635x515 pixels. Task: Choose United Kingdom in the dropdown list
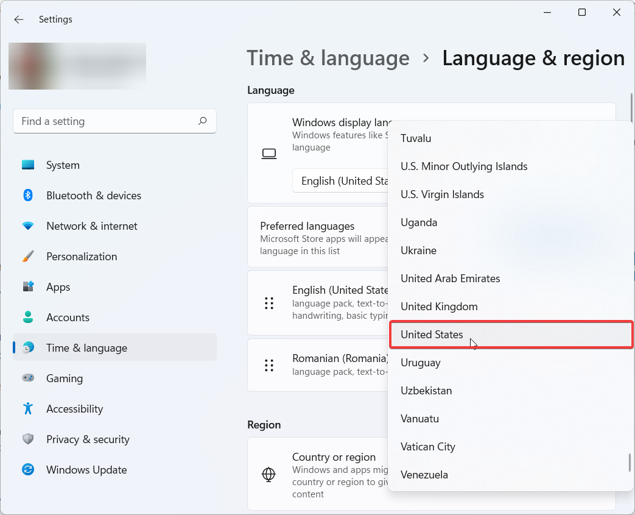tap(439, 307)
